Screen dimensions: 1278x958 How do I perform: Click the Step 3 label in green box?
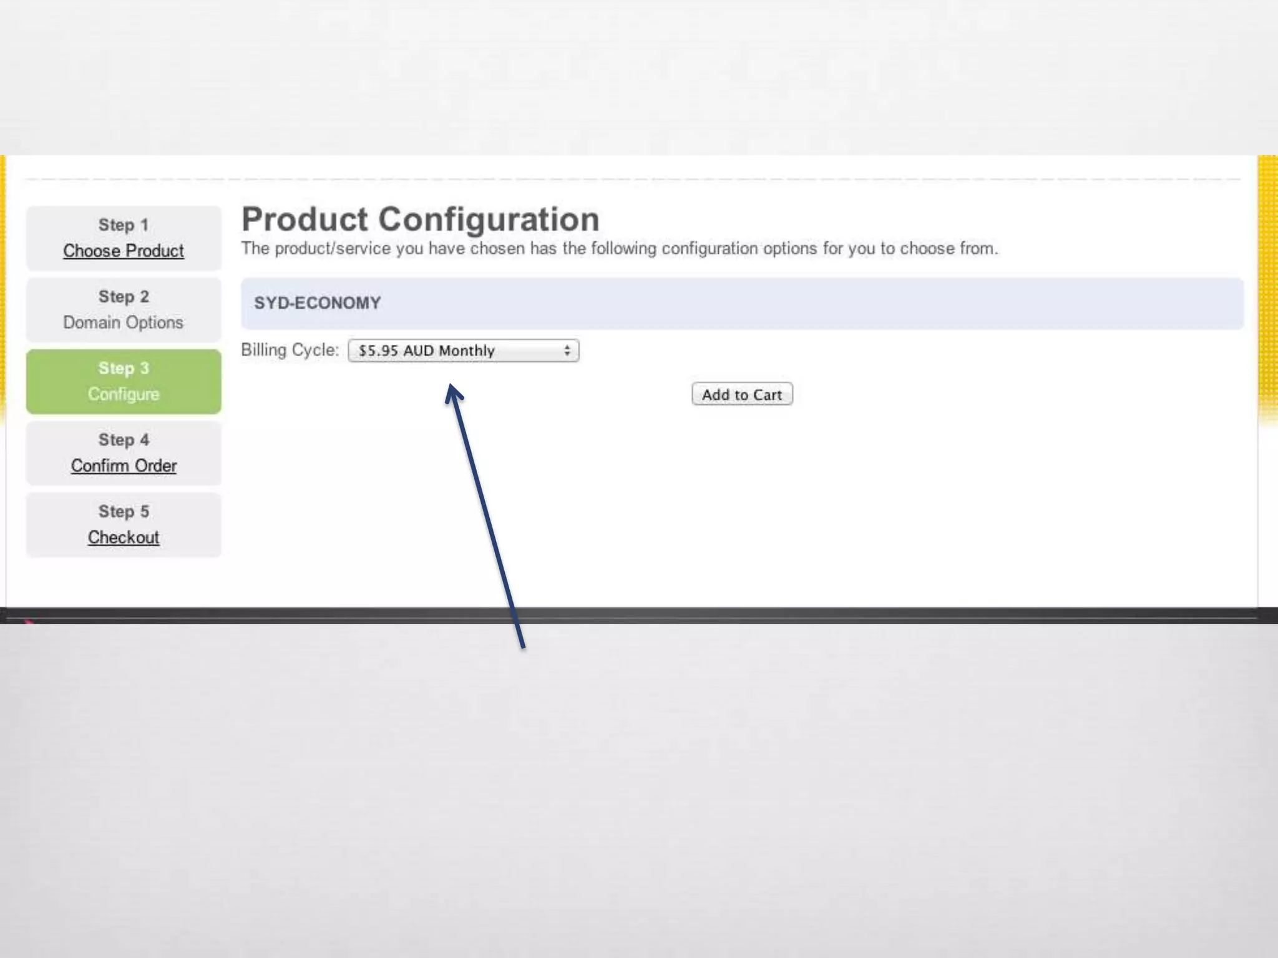click(x=124, y=369)
